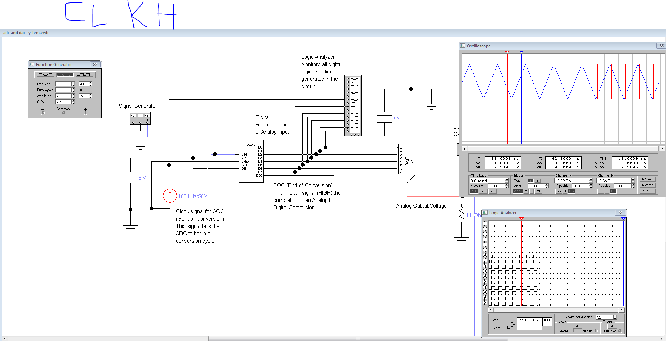Toggle B/A display mode in Oscilloscope

[483, 191]
